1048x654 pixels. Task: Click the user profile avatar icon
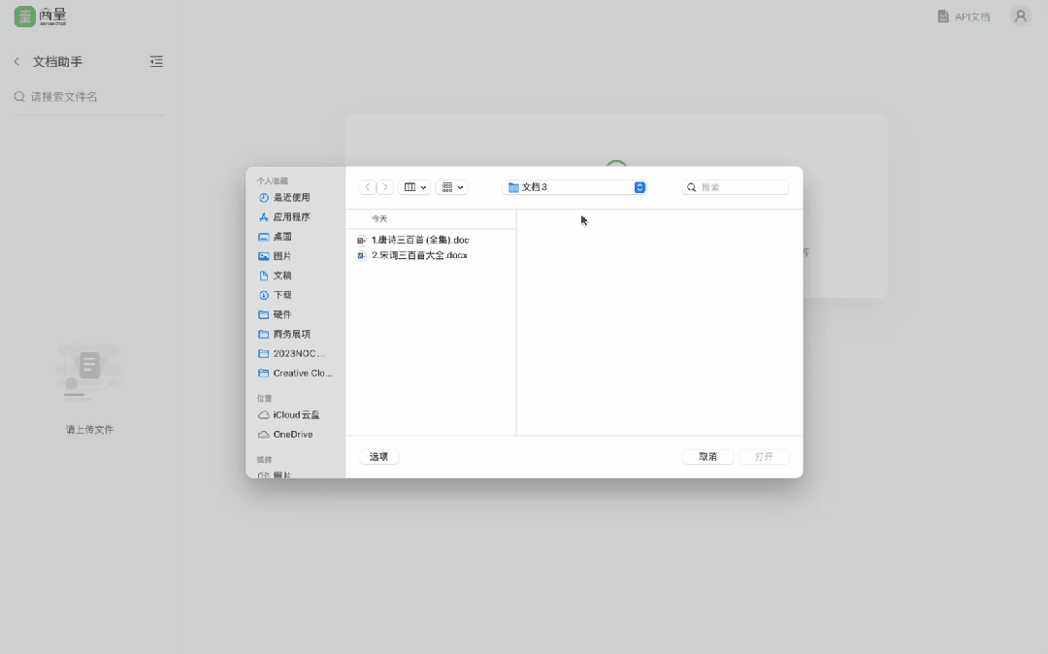[1020, 16]
